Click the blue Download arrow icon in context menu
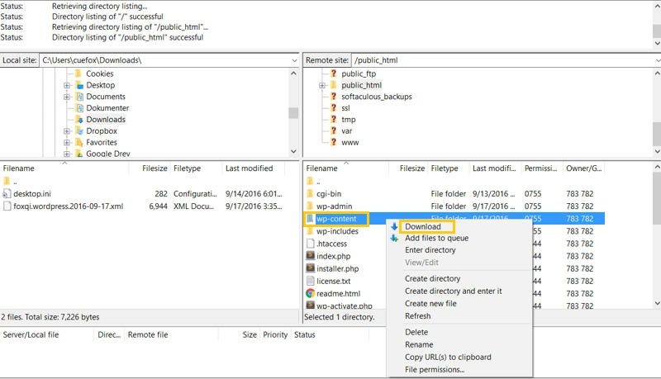The height and width of the screenshot is (379, 661). pos(394,226)
